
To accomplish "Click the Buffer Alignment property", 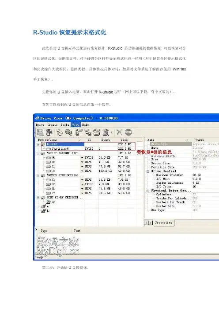I will [x=170, y=183].
